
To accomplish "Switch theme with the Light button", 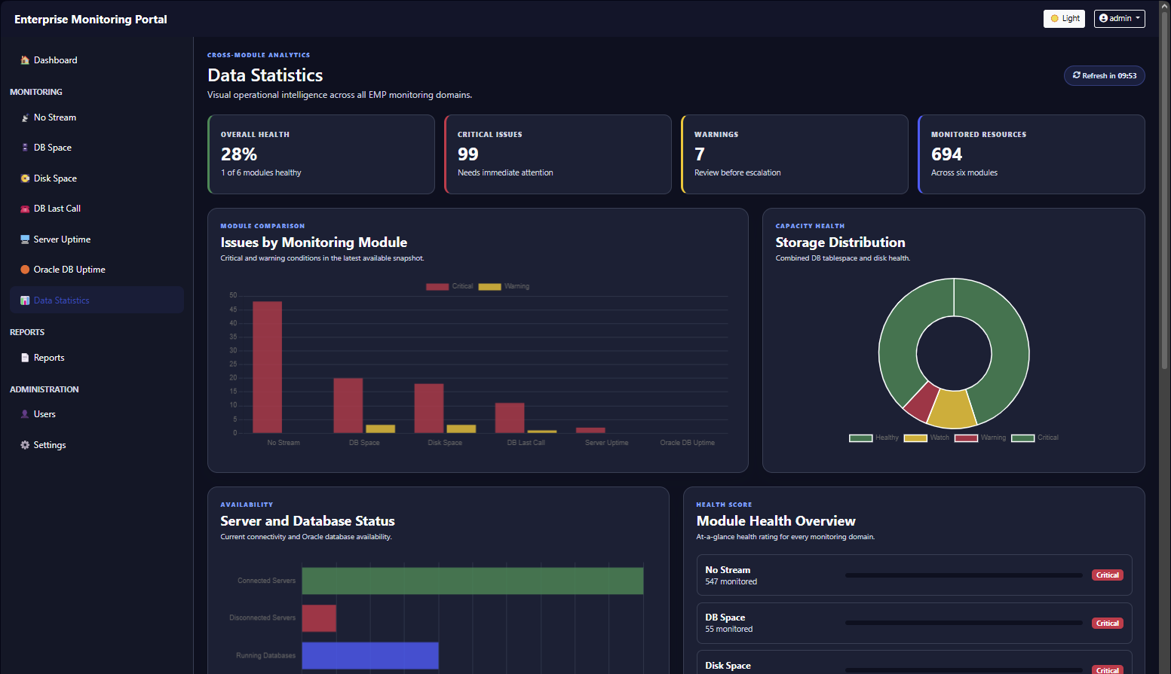I will (x=1064, y=18).
